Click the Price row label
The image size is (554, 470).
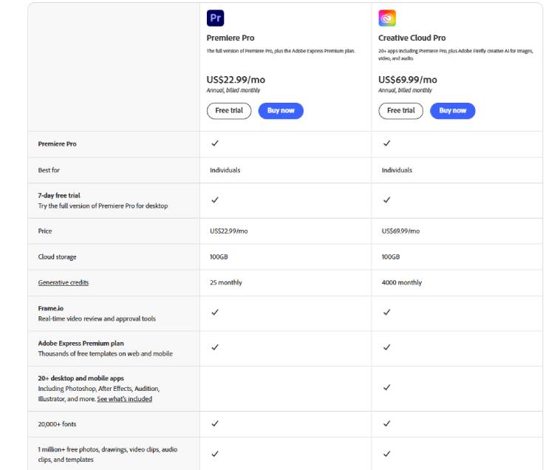(x=45, y=231)
